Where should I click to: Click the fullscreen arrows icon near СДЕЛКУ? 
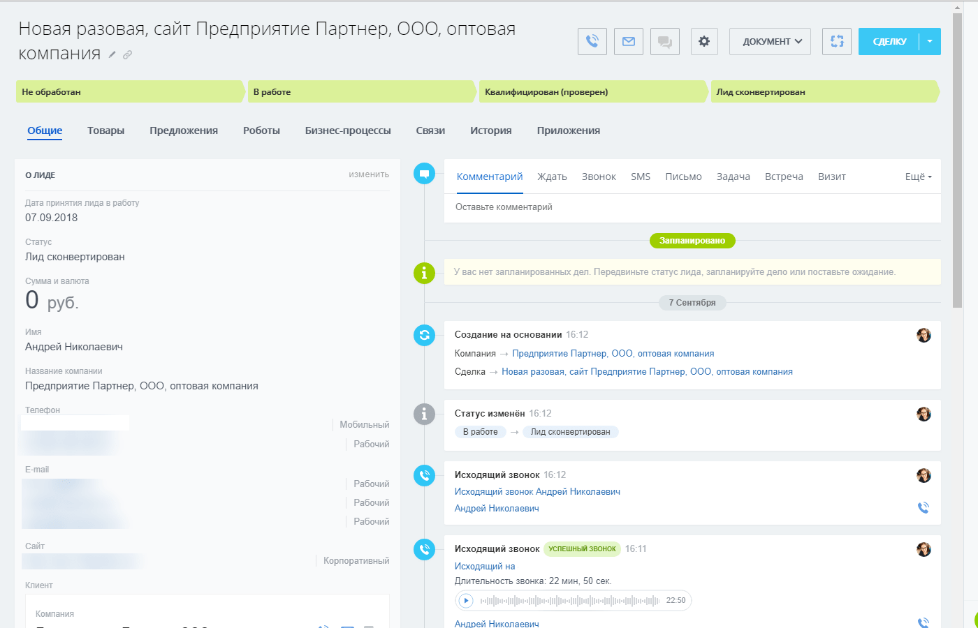pyautogui.click(x=836, y=41)
